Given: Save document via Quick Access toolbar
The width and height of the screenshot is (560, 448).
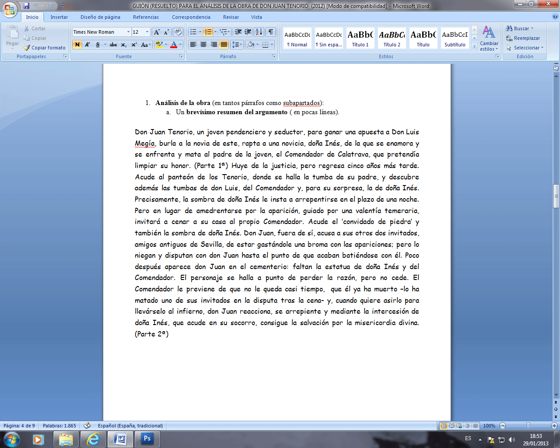Looking at the screenshot, I should click(26, 6).
